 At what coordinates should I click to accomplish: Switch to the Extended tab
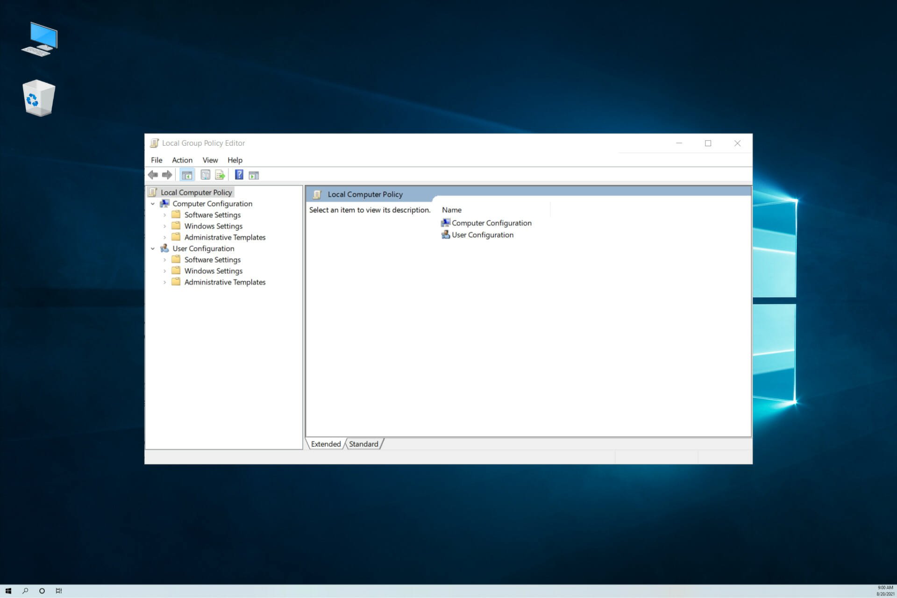327,444
